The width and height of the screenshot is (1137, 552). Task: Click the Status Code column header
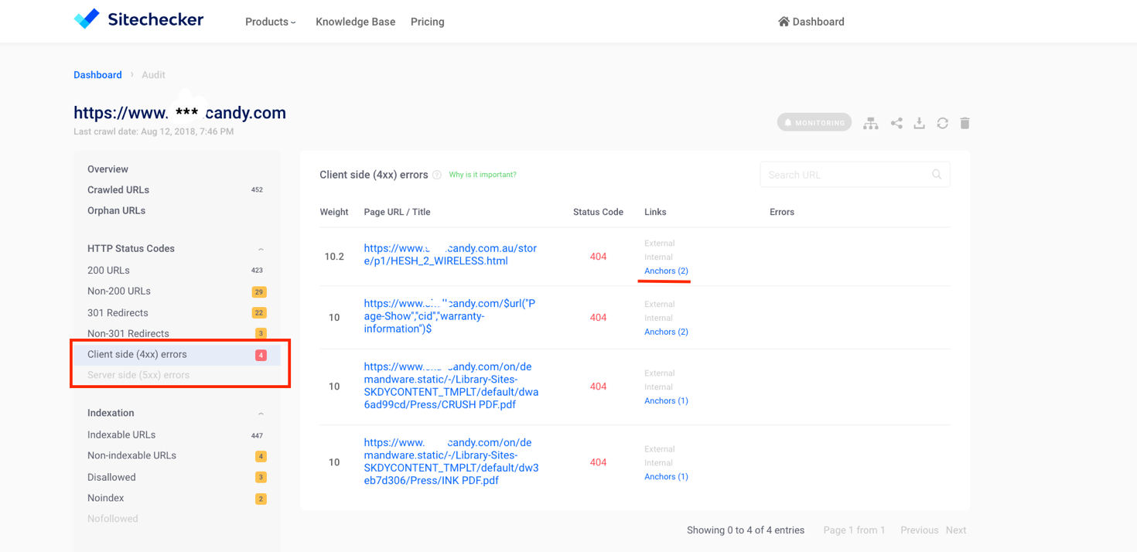[x=598, y=212]
